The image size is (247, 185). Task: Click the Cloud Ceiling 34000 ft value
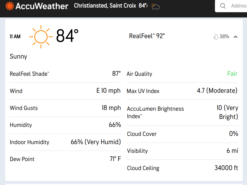226,168
